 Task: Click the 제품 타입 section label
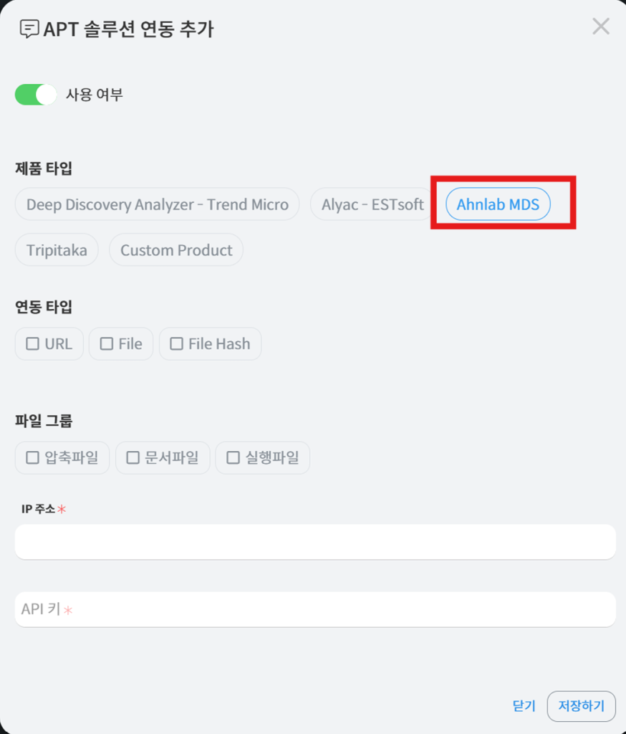point(44,169)
